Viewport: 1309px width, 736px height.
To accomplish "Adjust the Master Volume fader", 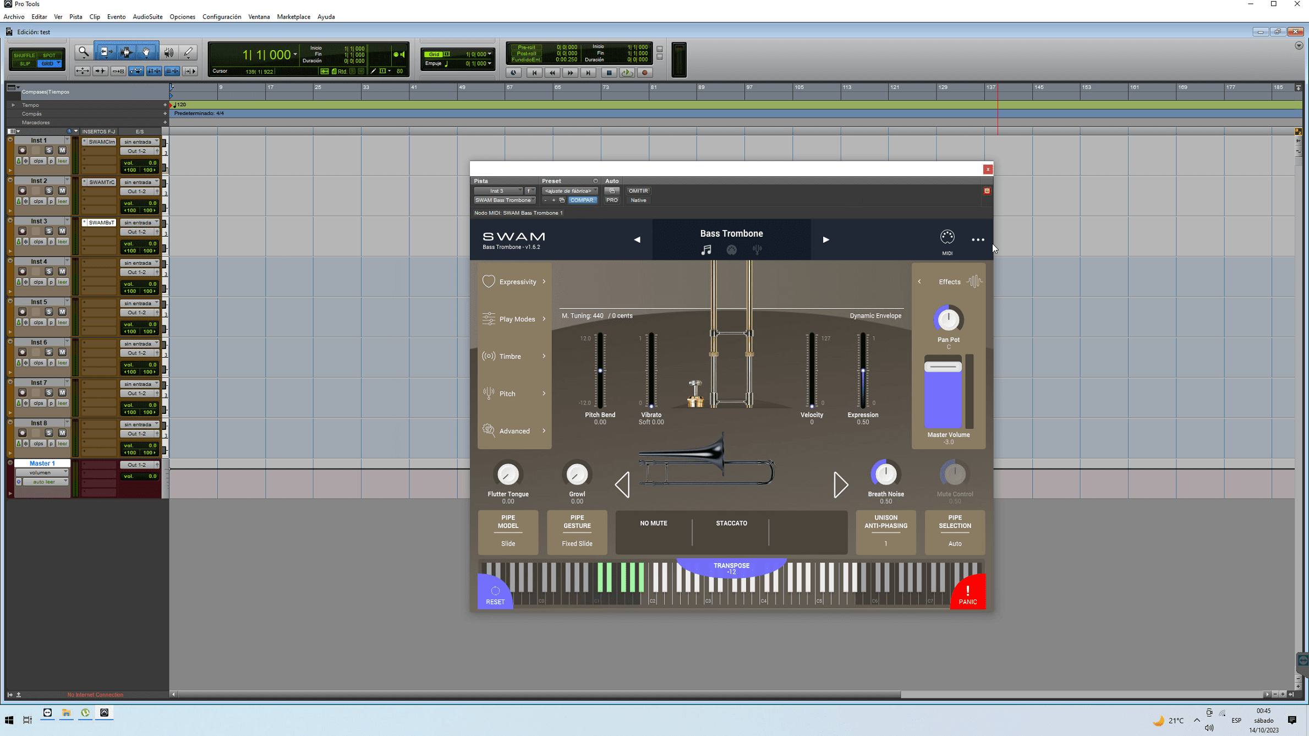I will pos(943,367).
